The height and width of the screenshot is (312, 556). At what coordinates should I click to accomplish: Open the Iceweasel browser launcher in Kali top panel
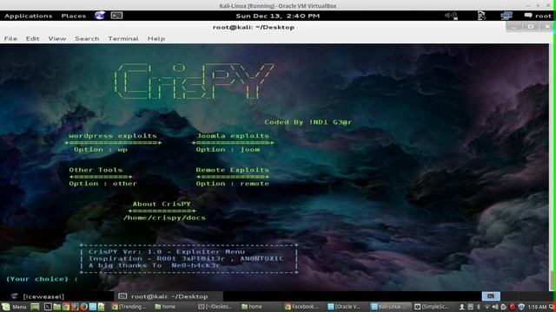(100, 16)
